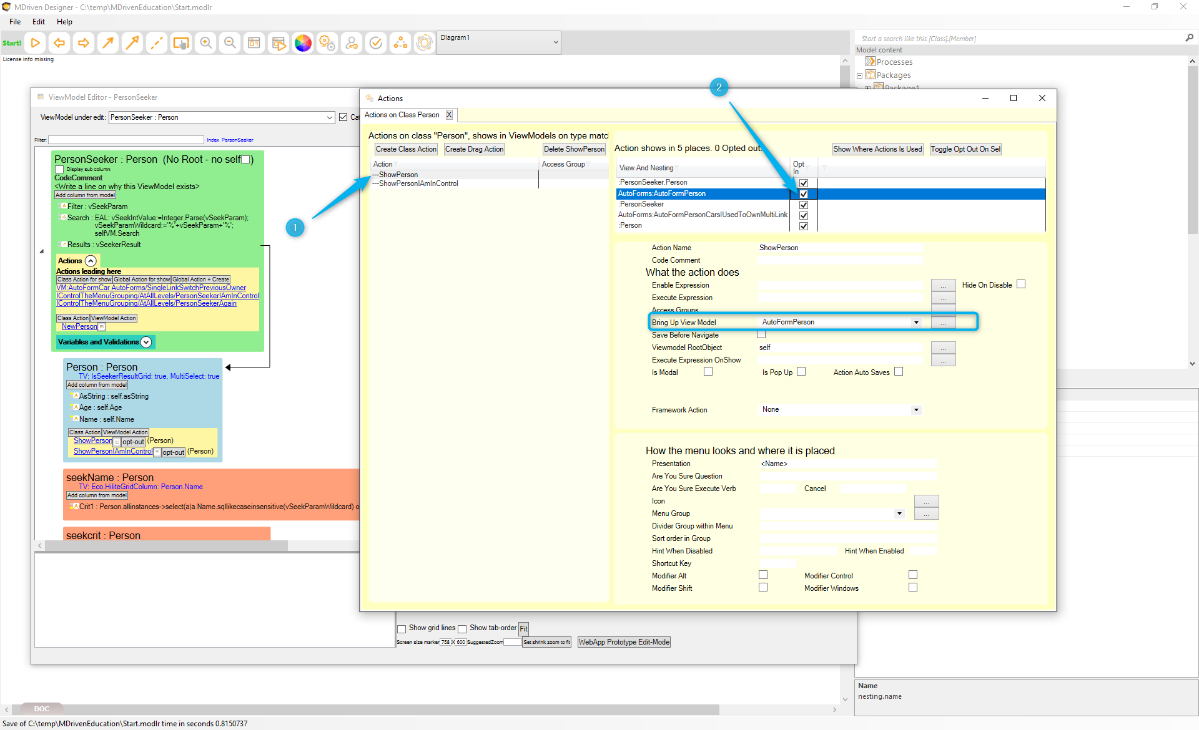Click the gears settings toolbar icon
The height and width of the screenshot is (730, 1199).
pyautogui.click(x=327, y=43)
